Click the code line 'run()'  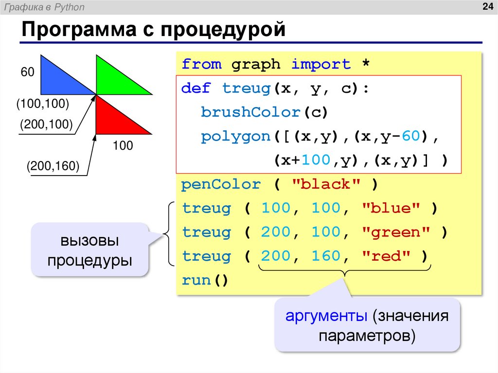point(205,280)
